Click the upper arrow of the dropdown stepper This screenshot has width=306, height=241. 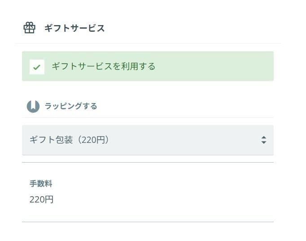264,138
